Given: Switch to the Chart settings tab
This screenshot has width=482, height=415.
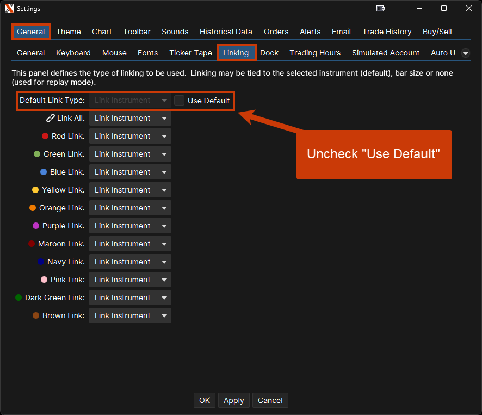Looking at the screenshot, I should point(102,32).
